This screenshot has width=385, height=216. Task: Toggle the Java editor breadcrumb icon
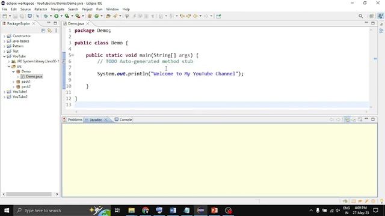coord(127,16)
